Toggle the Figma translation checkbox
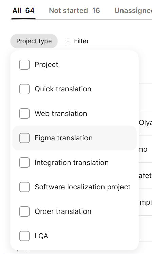This screenshot has width=152, height=254. point(24,138)
